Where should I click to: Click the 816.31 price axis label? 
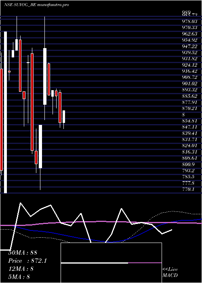(x=189, y=152)
